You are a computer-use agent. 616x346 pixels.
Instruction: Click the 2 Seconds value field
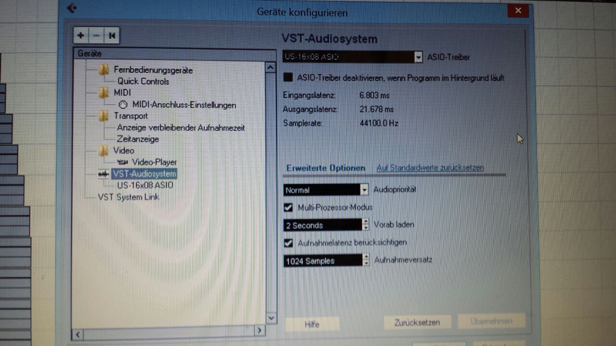point(322,225)
